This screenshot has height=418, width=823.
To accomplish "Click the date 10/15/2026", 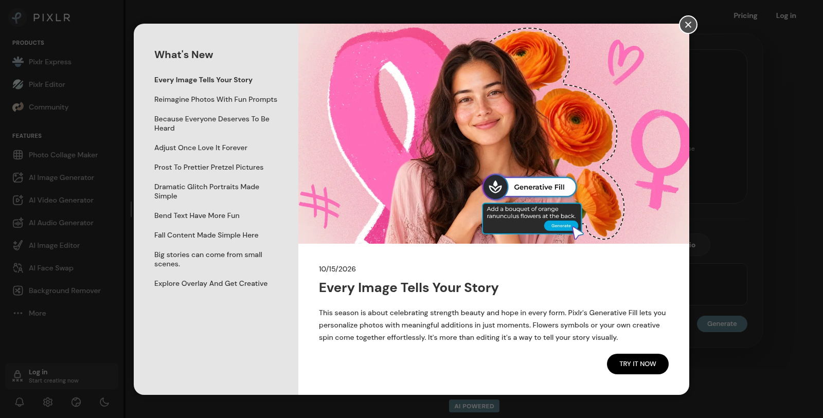I will (337, 269).
